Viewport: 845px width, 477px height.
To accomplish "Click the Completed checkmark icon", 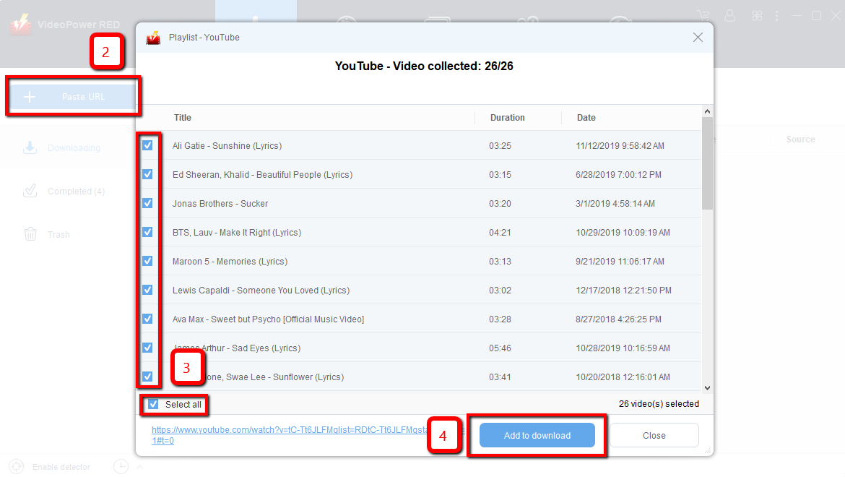I will [x=30, y=191].
